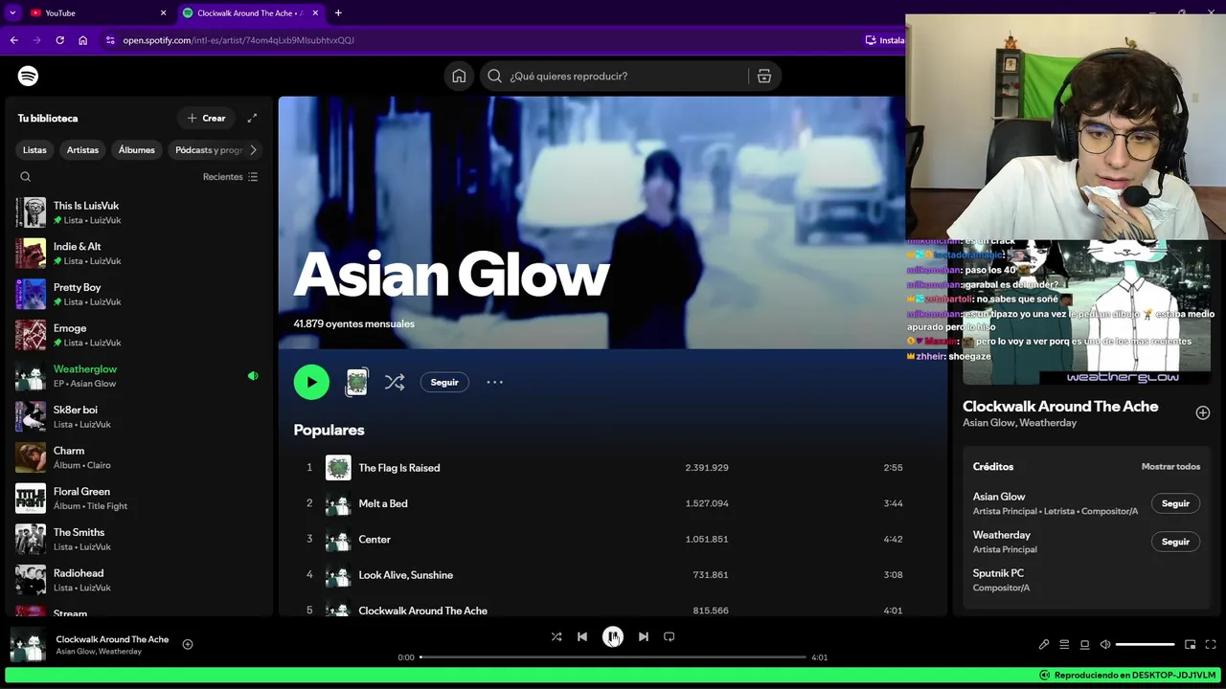This screenshot has width=1226, height=689.
Task: Adjust the volume slider
Action: [x=1145, y=645]
